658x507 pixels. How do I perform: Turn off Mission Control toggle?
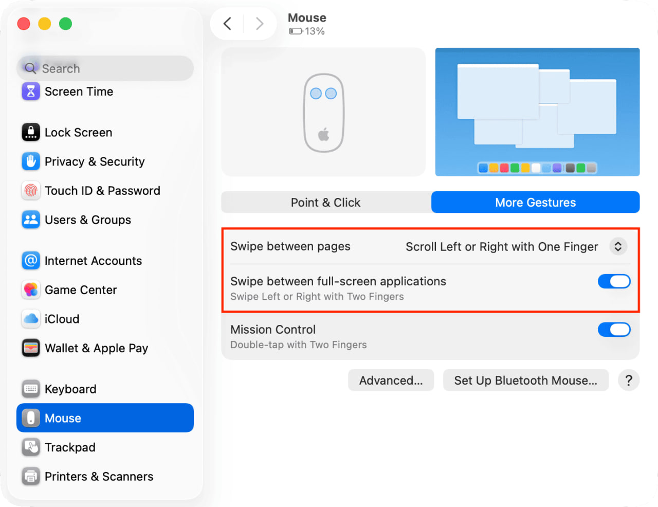click(x=614, y=330)
